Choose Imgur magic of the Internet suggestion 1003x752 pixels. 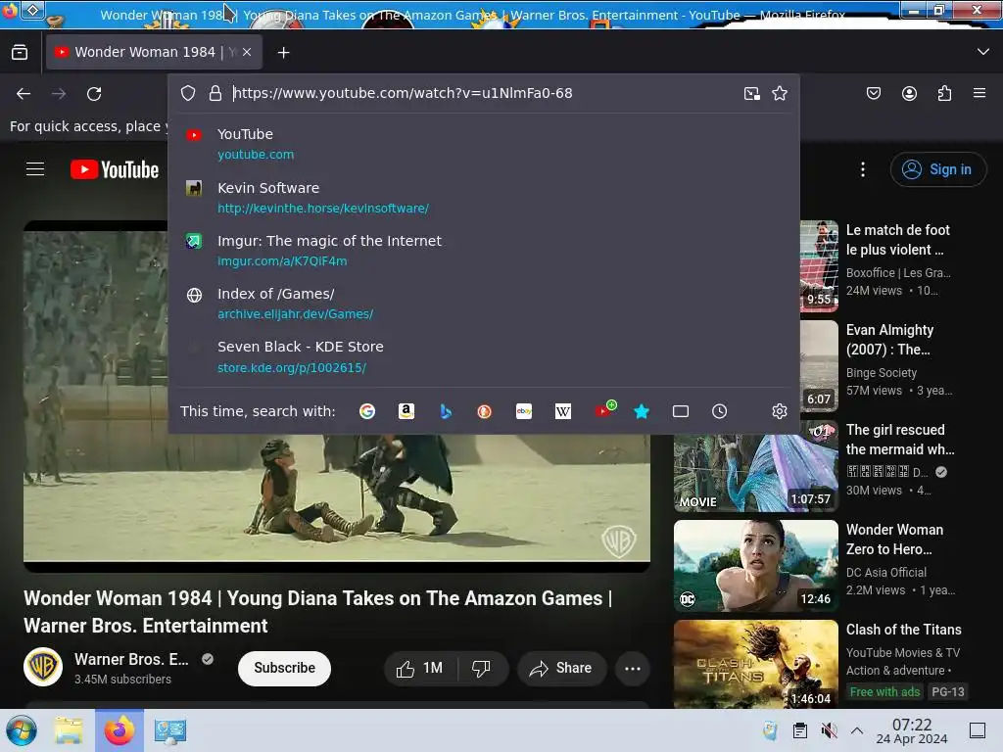point(484,251)
